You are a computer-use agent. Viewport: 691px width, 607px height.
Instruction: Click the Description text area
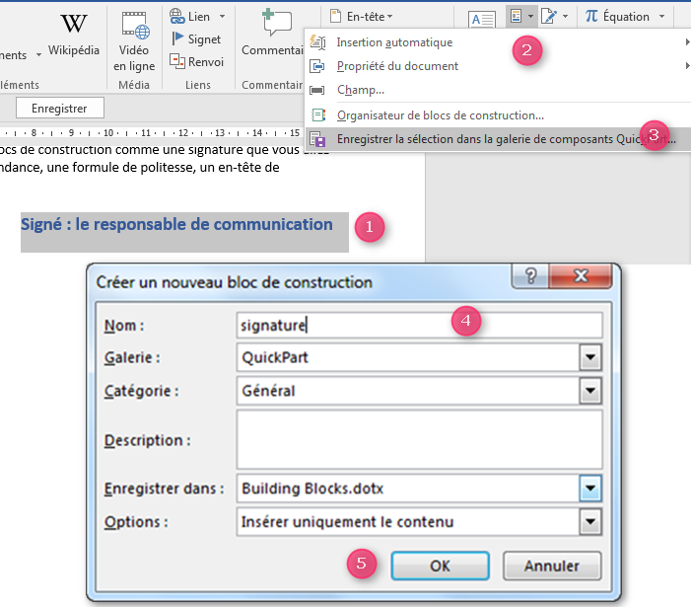pyautogui.click(x=419, y=439)
